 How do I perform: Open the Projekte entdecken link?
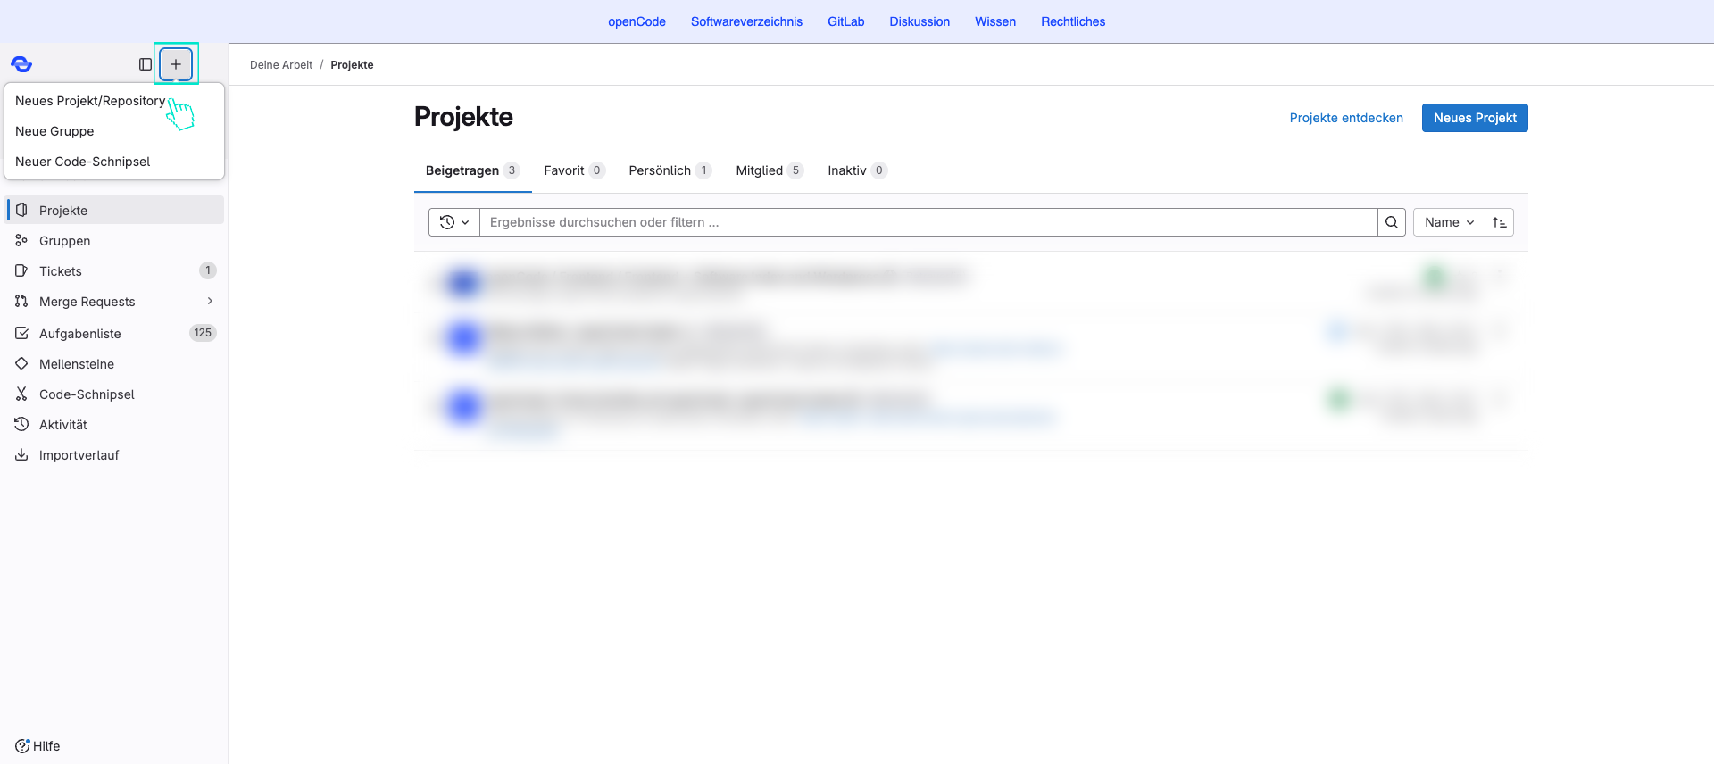(x=1345, y=118)
